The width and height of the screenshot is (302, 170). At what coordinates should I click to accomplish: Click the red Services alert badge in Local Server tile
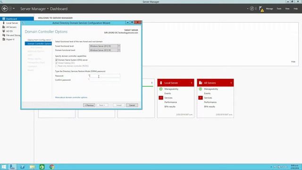pos(161,98)
